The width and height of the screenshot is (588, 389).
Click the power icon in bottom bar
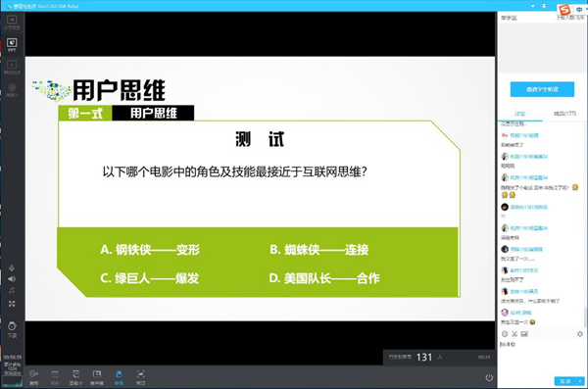coord(489,377)
